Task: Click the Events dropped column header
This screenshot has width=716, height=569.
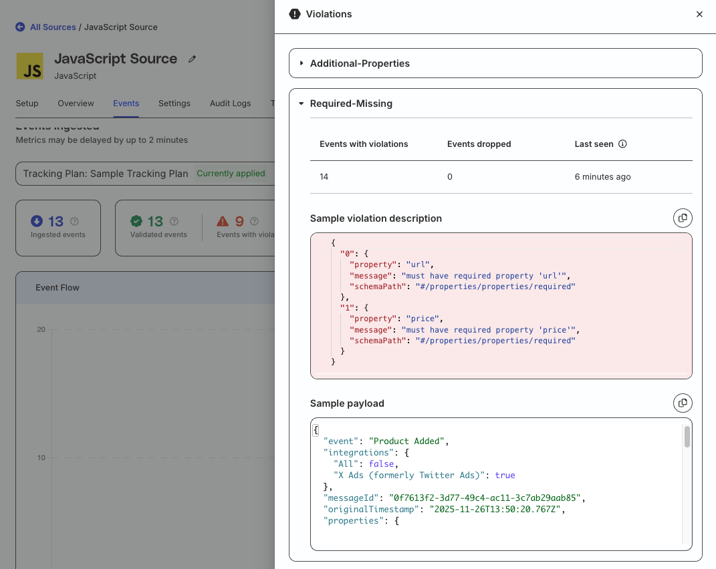Action: pyautogui.click(x=479, y=144)
